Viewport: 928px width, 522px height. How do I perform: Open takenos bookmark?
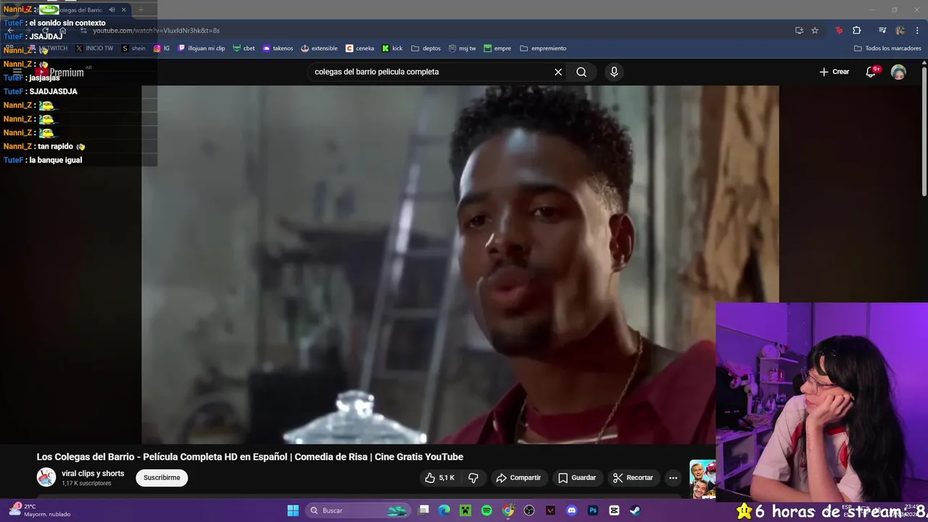278,49
